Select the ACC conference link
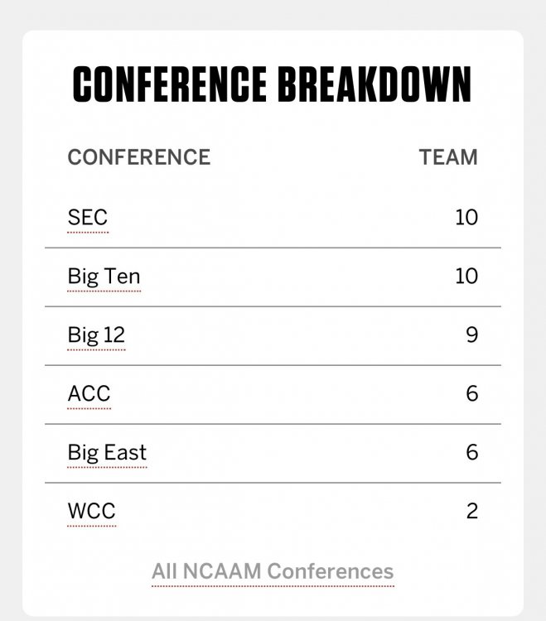 click(x=89, y=394)
